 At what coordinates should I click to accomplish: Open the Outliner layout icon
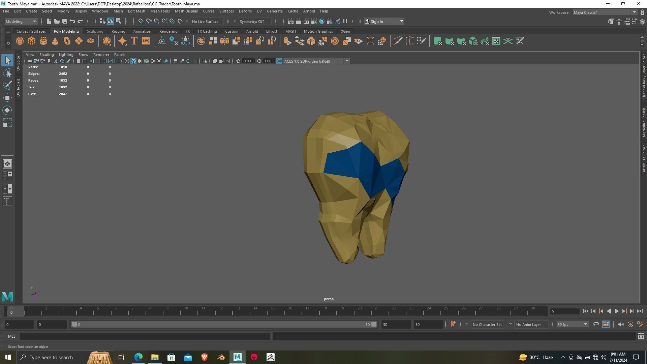pyautogui.click(x=7, y=202)
